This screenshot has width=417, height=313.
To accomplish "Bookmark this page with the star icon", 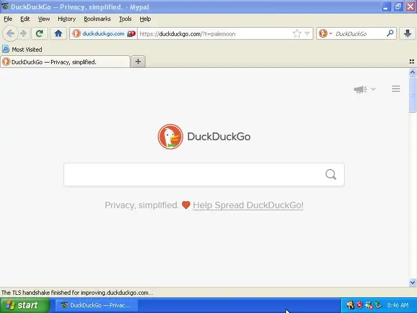I will coord(297,34).
